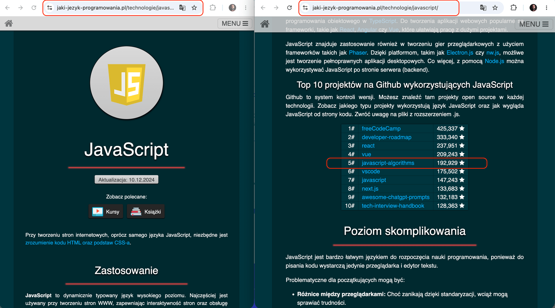Image resolution: width=555 pixels, height=308 pixels.
Task: Open freeCodeCamp project link
Action: [381, 129]
